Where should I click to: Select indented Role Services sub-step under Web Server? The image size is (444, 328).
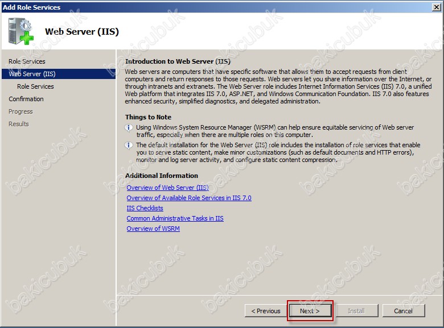pos(35,86)
